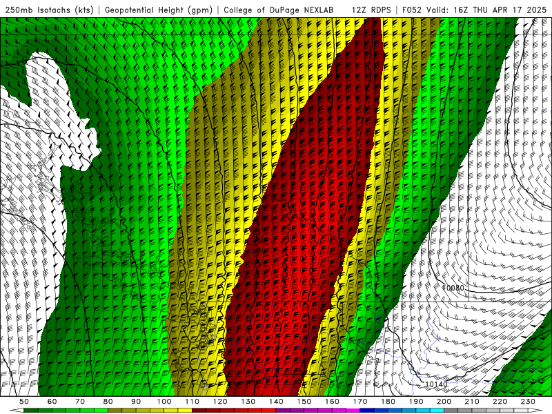Click the 'College of DuPage NEXLAB' label

click(279, 10)
